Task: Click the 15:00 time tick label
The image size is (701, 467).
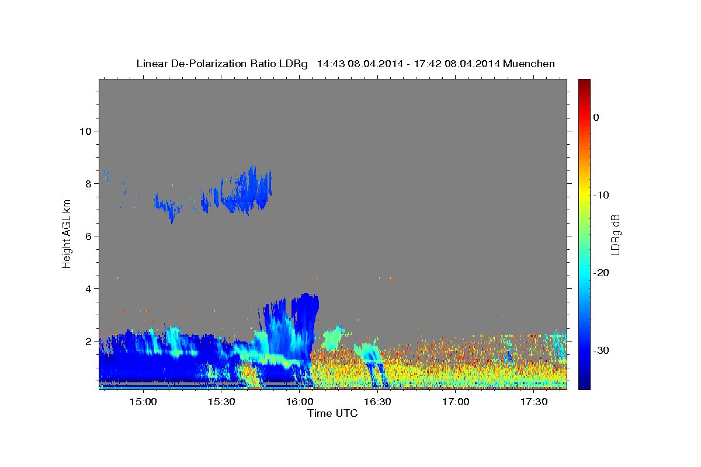Action: point(143,402)
